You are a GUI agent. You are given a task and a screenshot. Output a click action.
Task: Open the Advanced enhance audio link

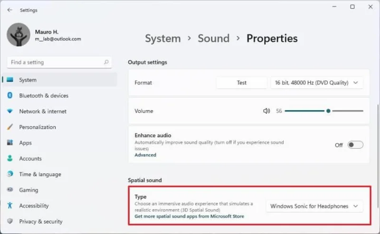[145, 155]
